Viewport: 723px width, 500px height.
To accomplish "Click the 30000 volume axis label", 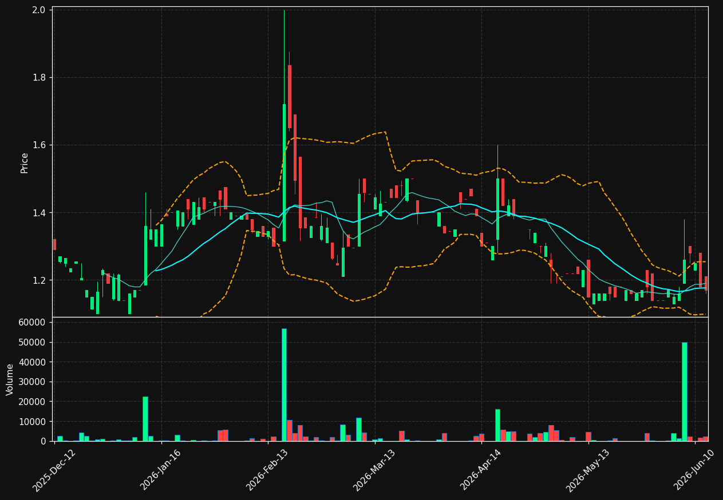I will [x=33, y=382].
